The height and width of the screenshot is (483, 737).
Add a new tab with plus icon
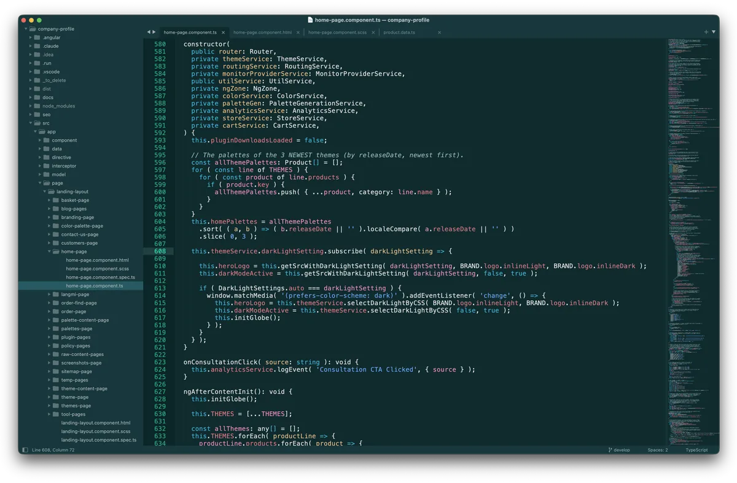pyautogui.click(x=706, y=32)
